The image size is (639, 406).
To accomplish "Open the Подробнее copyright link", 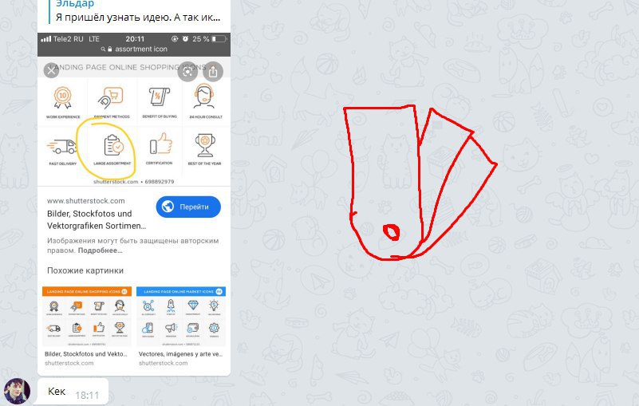I will pos(100,250).
